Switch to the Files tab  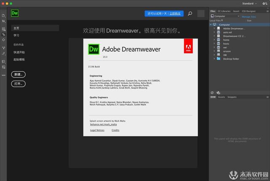click(x=213, y=11)
